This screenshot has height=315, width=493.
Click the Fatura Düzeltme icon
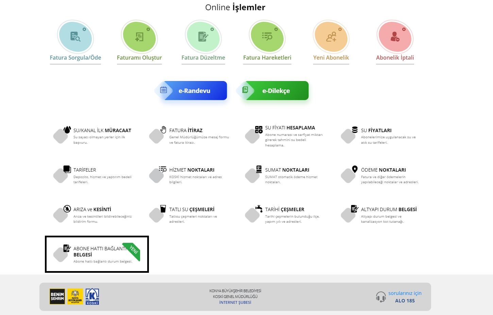click(203, 37)
